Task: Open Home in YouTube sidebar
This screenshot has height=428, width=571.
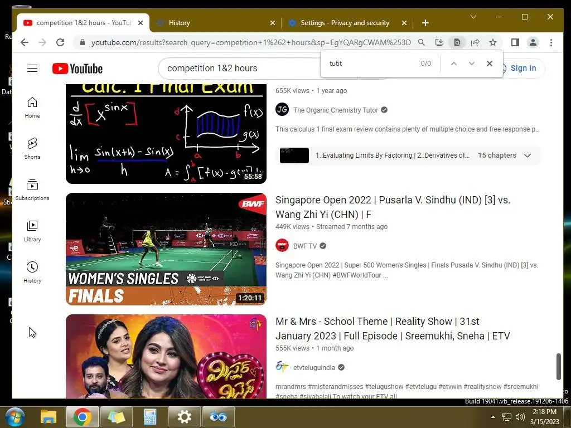Action: pyautogui.click(x=32, y=108)
